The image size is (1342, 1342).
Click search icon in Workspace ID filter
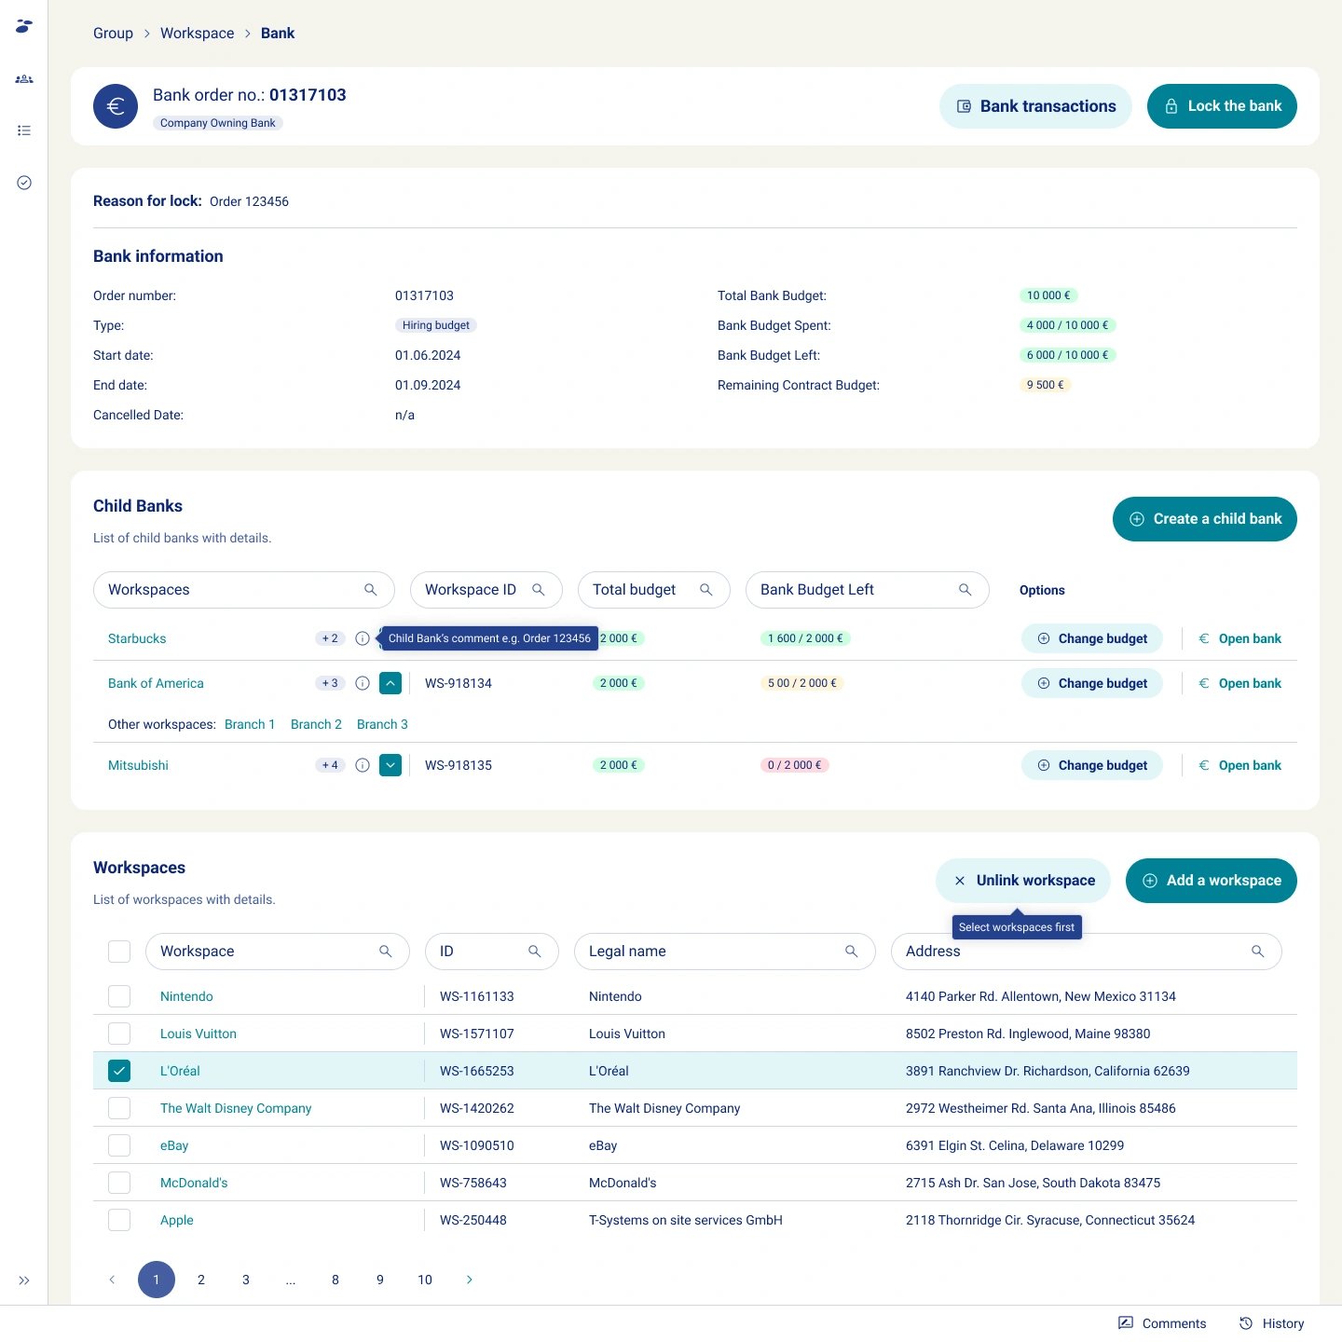coord(538,590)
